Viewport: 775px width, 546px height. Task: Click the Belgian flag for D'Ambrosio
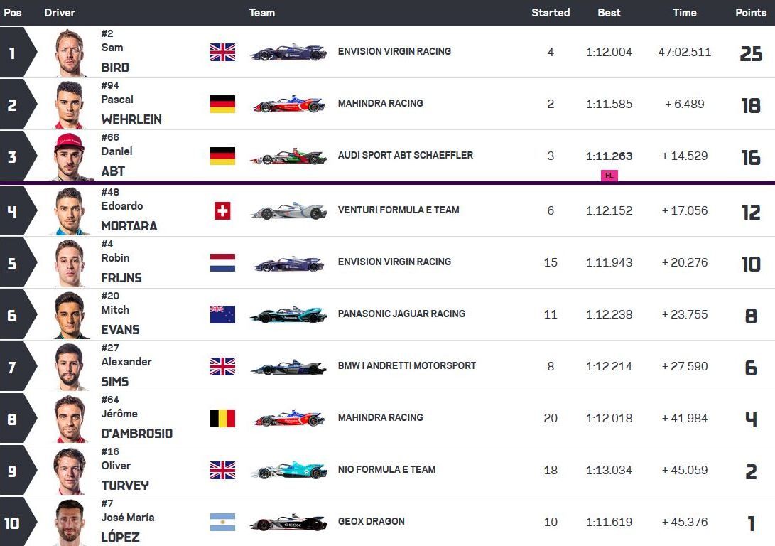click(222, 418)
